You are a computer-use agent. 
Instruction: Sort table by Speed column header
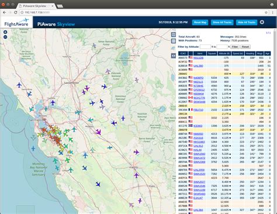[x=238, y=53]
